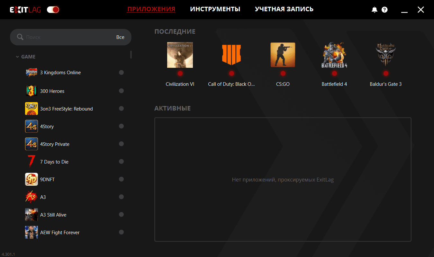Click the Civilization VI caption

pyautogui.click(x=180, y=84)
